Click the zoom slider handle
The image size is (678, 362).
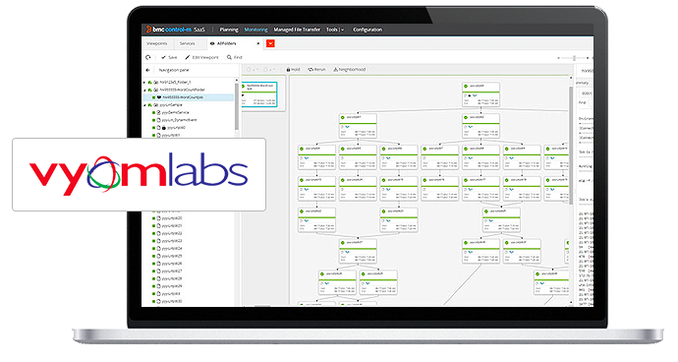point(574,58)
